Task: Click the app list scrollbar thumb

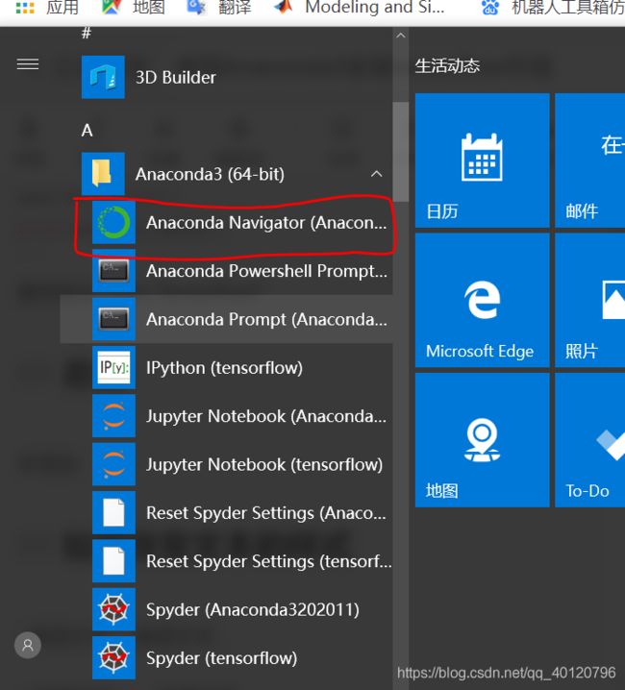Action: click(400, 152)
